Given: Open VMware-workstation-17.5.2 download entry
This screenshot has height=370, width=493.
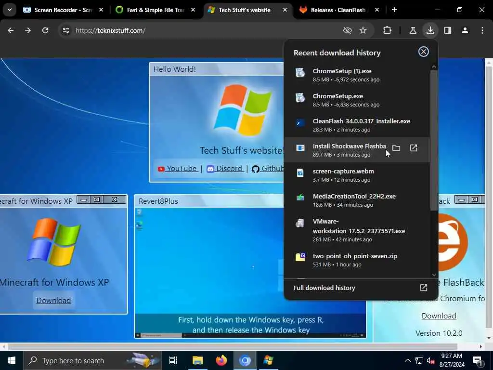Looking at the screenshot, I should point(357,230).
